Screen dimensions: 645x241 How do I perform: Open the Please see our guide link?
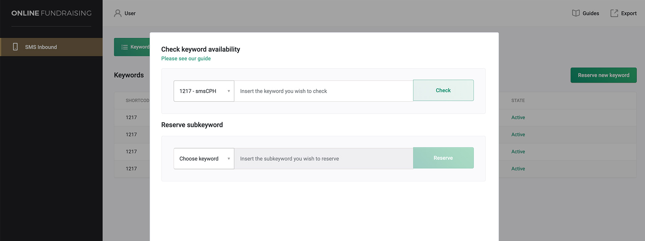[x=186, y=59]
